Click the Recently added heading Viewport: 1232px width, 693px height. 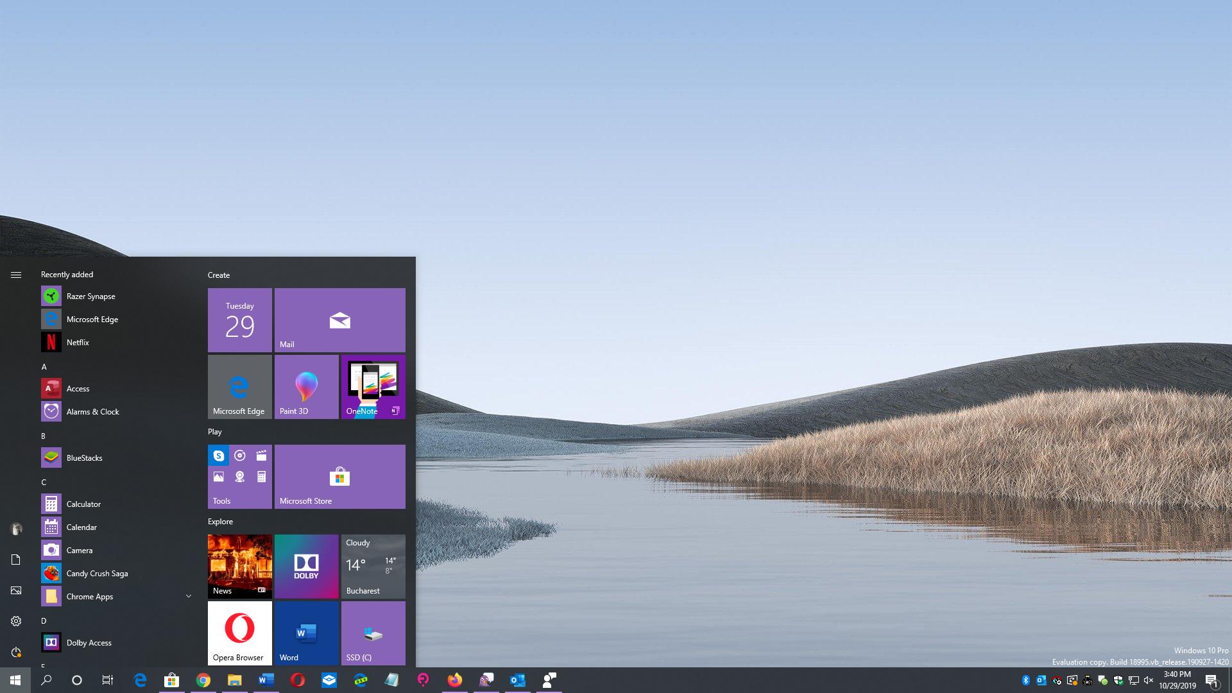point(67,275)
